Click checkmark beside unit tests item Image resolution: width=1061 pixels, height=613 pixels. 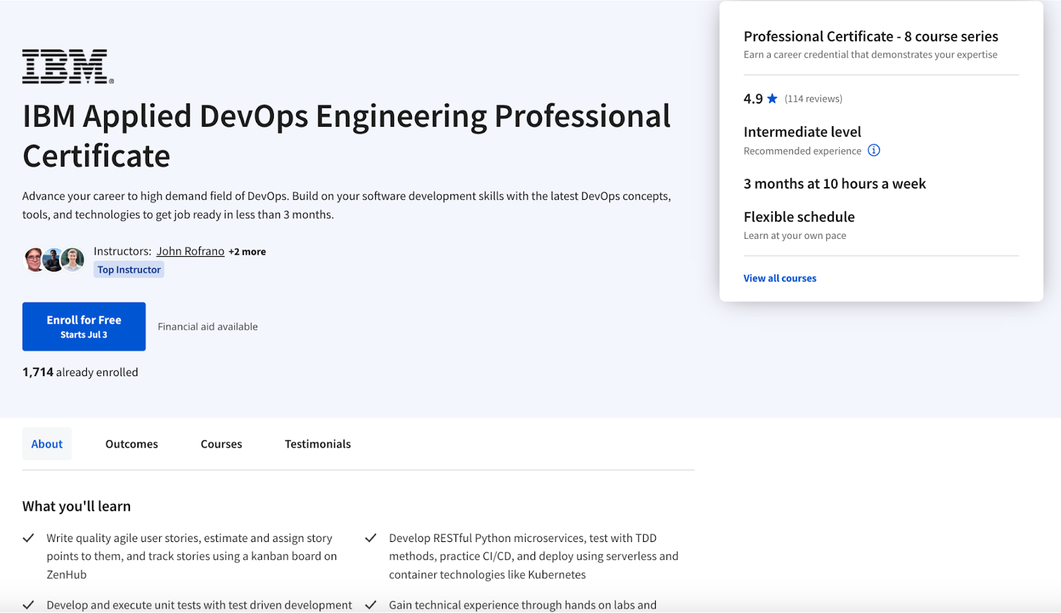pyautogui.click(x=29, y=605)
